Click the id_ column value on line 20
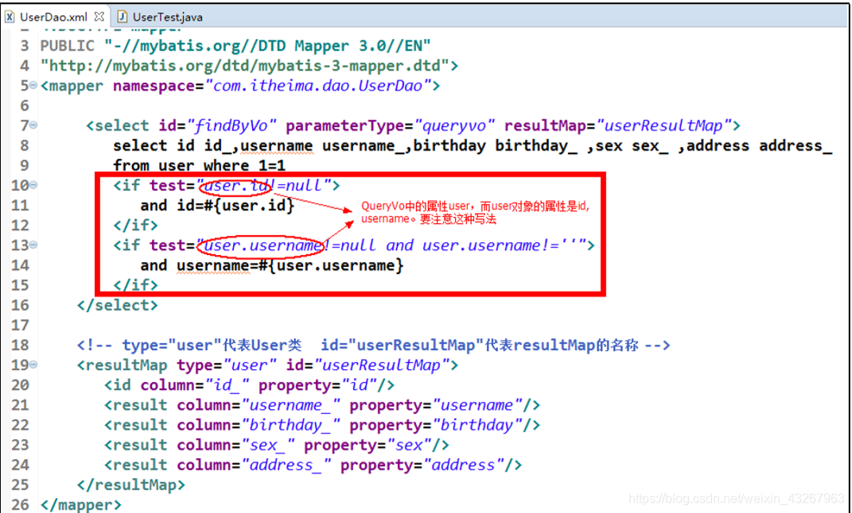 pyautogui.click(x=228, y=385)
